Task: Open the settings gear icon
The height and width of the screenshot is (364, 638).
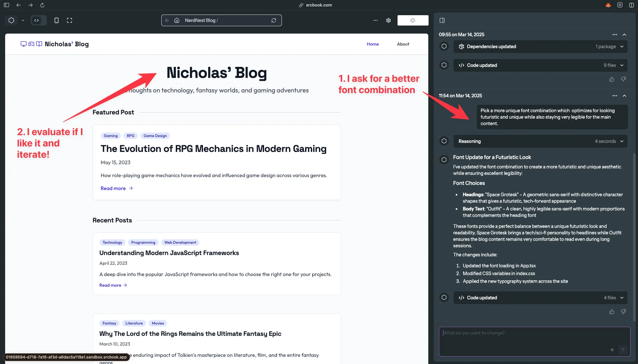Action: point(388,20)
